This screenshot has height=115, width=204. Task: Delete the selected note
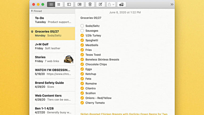(x=90, y=5)
